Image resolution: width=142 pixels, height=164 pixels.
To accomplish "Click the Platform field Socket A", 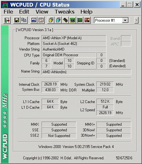I will [74, 44].
